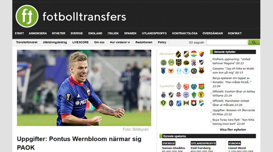
Task: Select the Jönköpings Södra green J crest
Action: tap(163, 103)
